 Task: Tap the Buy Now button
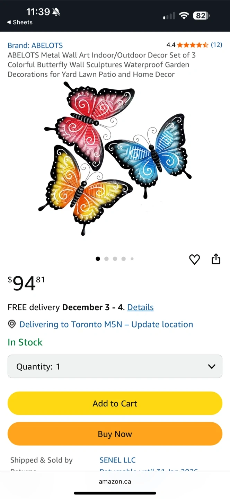pos(115,434)
